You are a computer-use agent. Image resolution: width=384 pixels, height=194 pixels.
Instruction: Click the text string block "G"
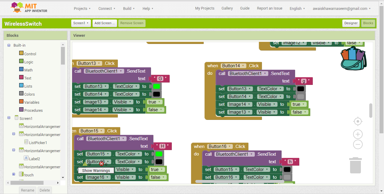[160, 79]
